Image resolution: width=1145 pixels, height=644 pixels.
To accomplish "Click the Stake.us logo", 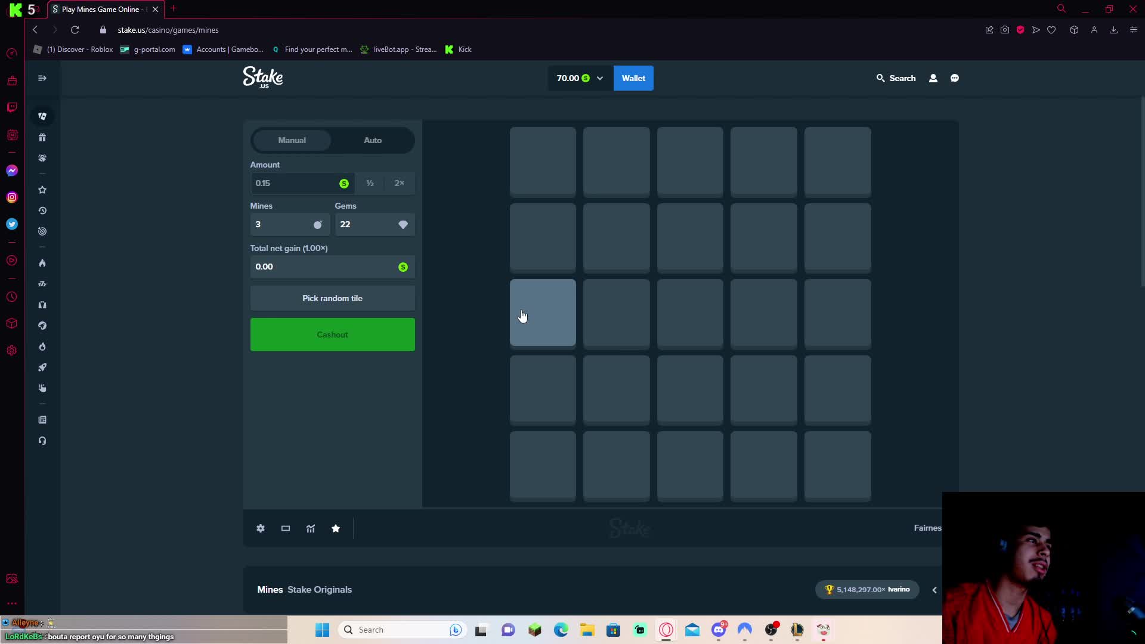I will [x=263, y=78].
